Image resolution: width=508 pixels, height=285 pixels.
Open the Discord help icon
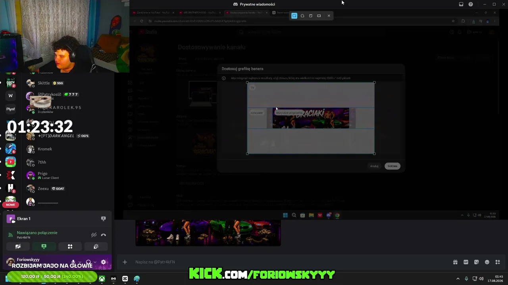pos(471,4)
